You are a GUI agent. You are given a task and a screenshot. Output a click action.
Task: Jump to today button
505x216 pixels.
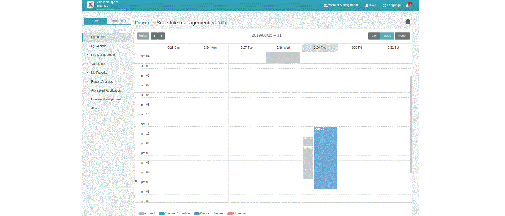143,36
